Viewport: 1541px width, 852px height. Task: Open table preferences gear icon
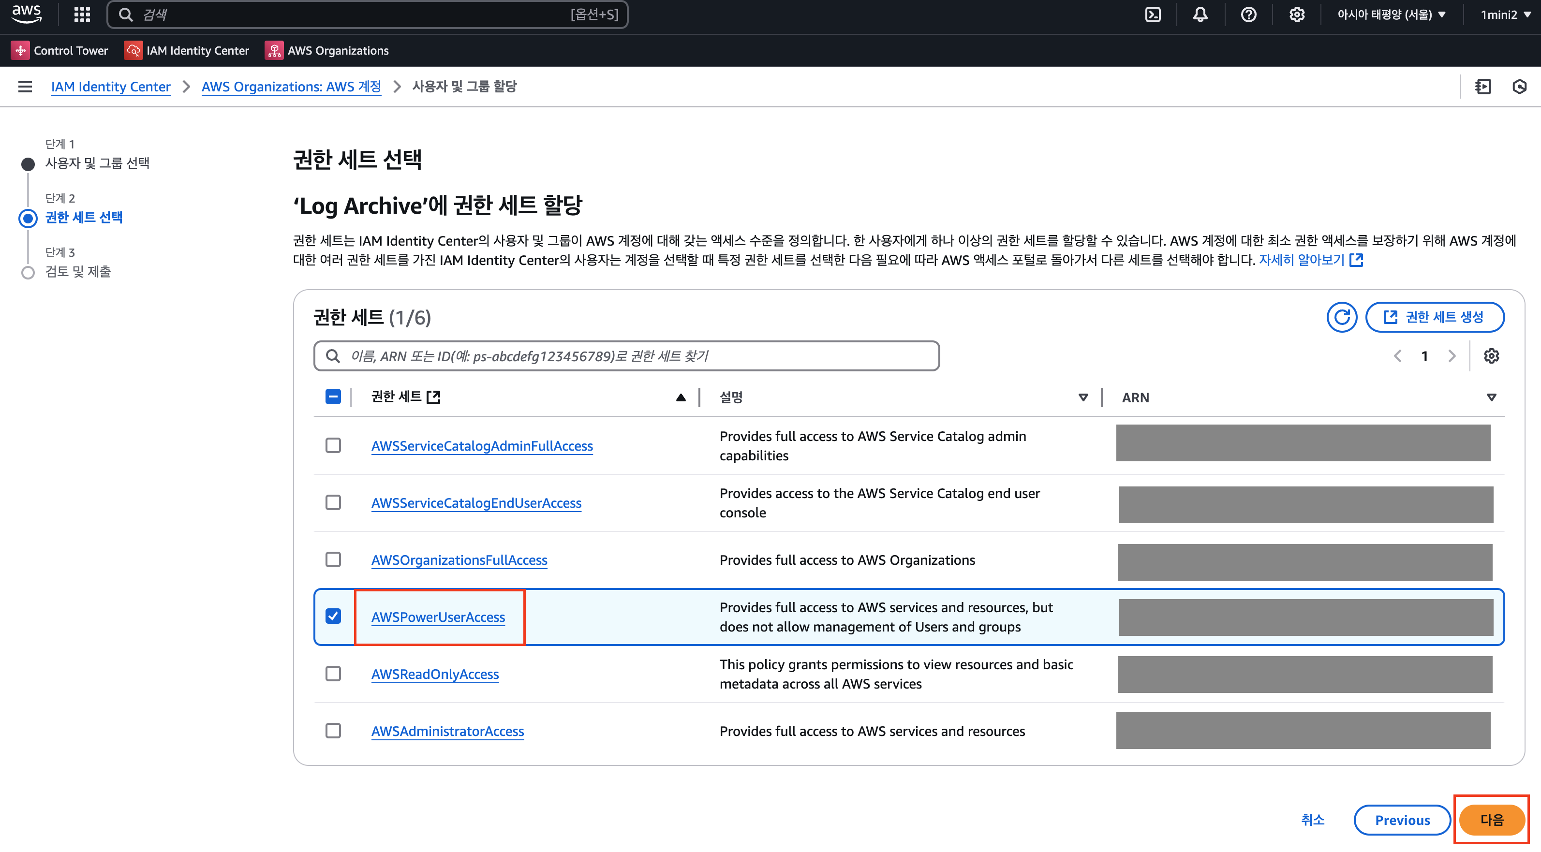point(1491,356)
